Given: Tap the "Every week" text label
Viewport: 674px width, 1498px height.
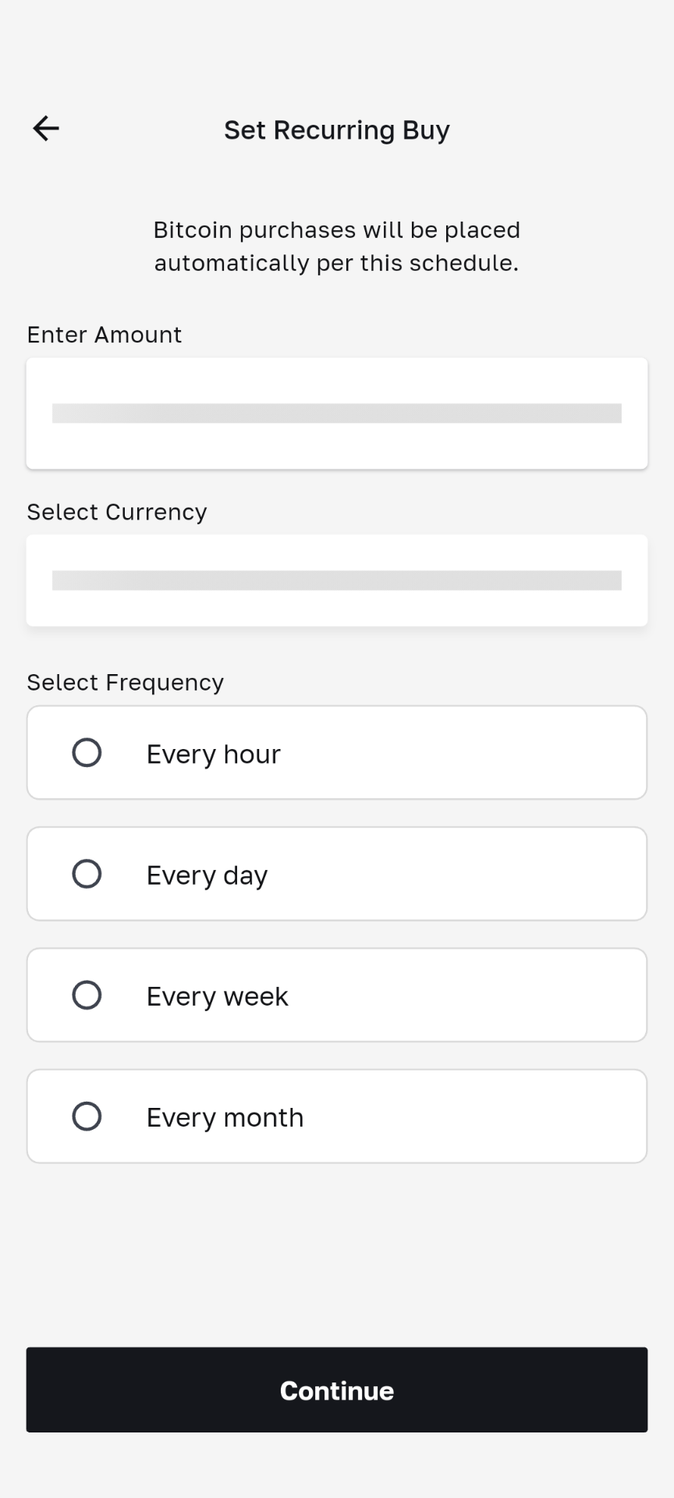Looking at the screenshot, I should pos(217,996).
